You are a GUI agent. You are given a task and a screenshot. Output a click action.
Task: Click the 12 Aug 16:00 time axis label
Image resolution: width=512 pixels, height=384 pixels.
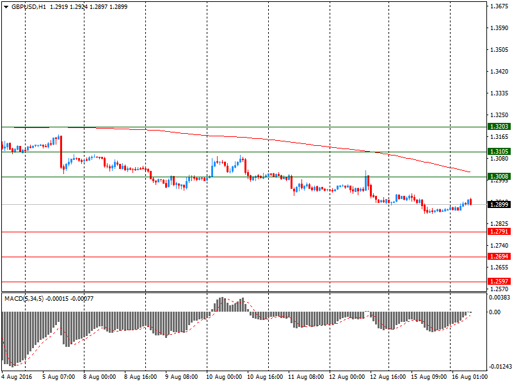point(388,377)
